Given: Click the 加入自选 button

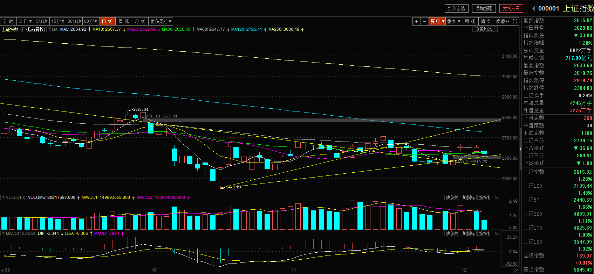Looking at the screenshot, I should (456, 8).
